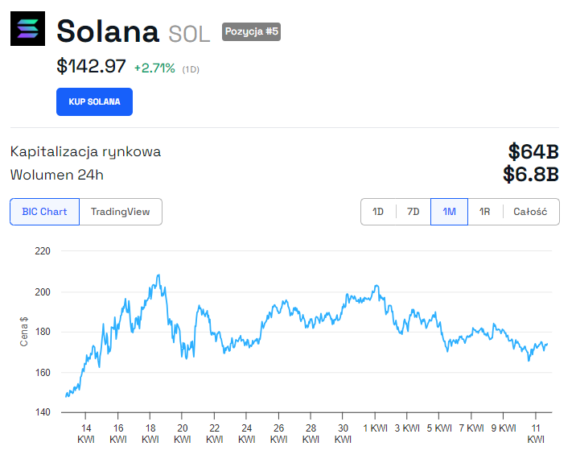This screenshot has width=576, height=463.
Task: Select the 1D time range
Action: pyautogui.click(x=378, y=212)
